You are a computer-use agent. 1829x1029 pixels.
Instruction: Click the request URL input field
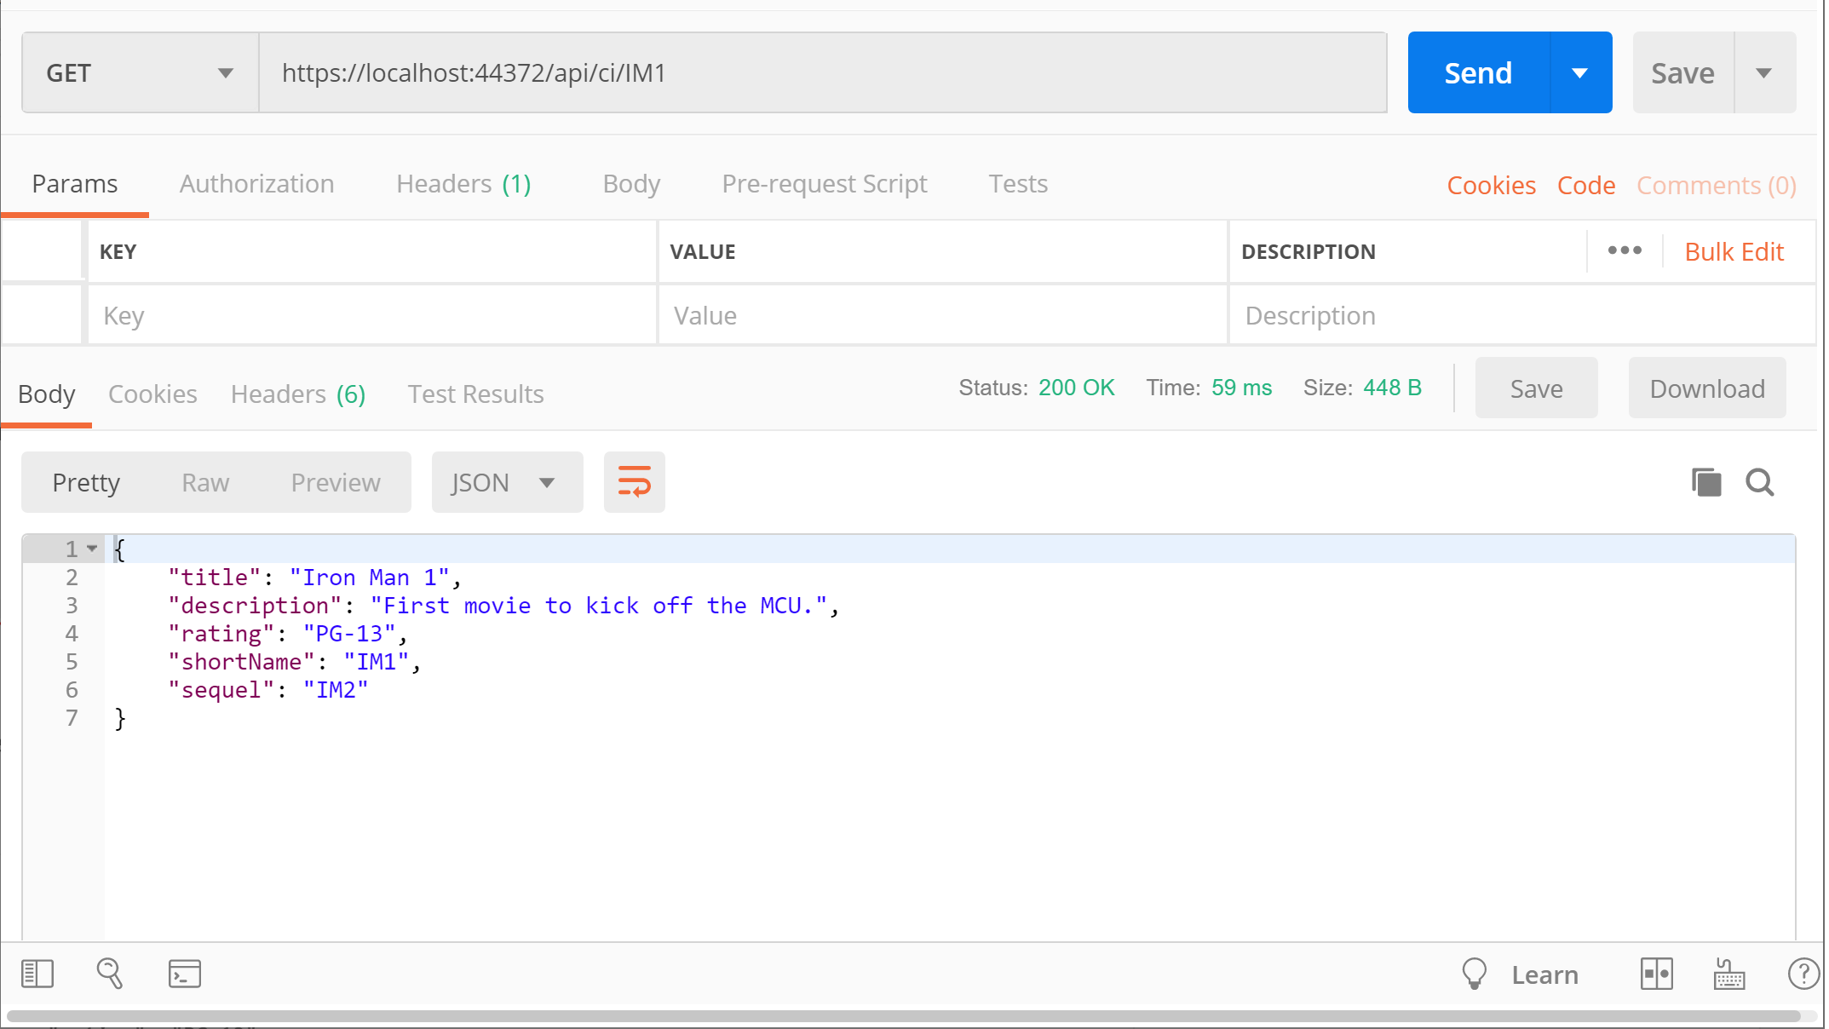click(823, 73)
